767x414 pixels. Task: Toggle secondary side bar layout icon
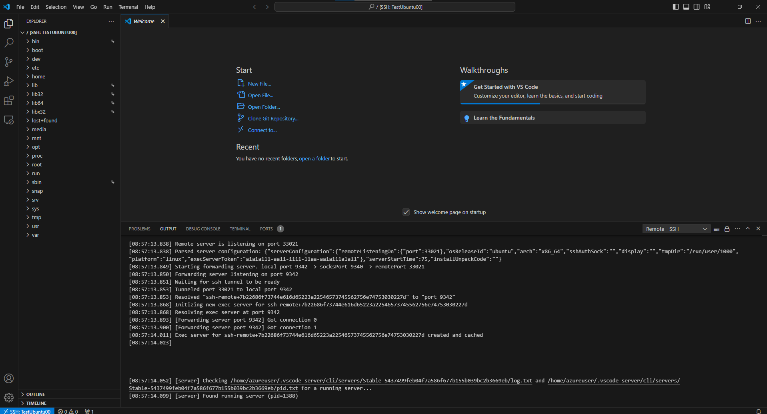(697, 7)
